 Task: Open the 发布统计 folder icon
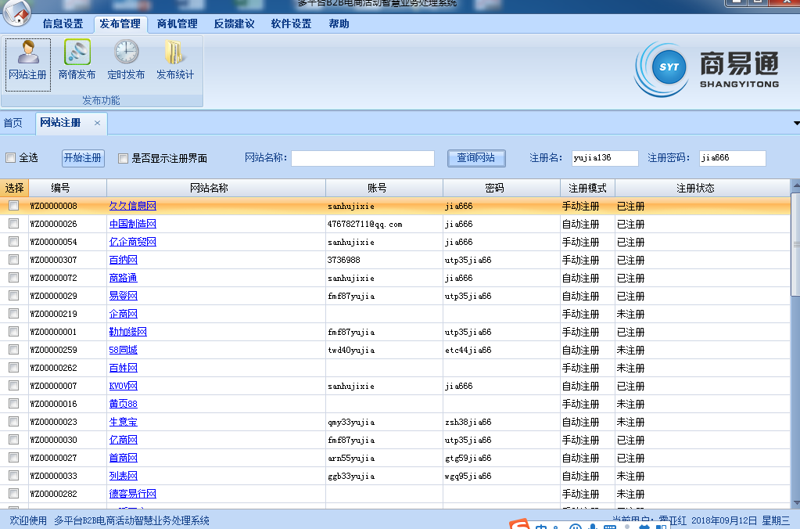point(175,60)
